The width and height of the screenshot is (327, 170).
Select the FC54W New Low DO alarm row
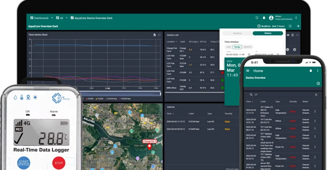[x=201, y=129]
